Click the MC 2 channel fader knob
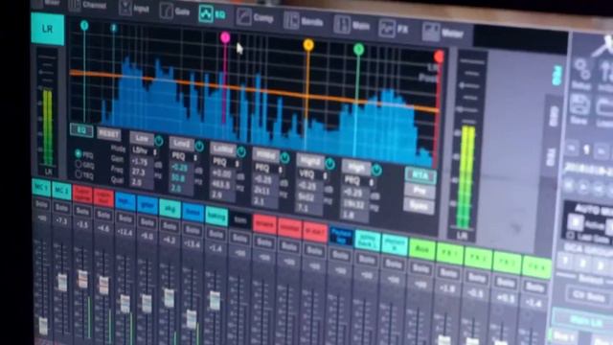 pyautogui.click(x=62, y=283)
